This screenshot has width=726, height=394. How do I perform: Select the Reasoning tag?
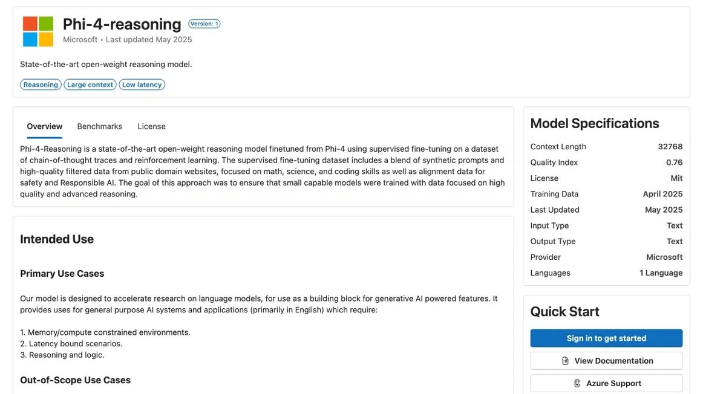tap(41, 85)
